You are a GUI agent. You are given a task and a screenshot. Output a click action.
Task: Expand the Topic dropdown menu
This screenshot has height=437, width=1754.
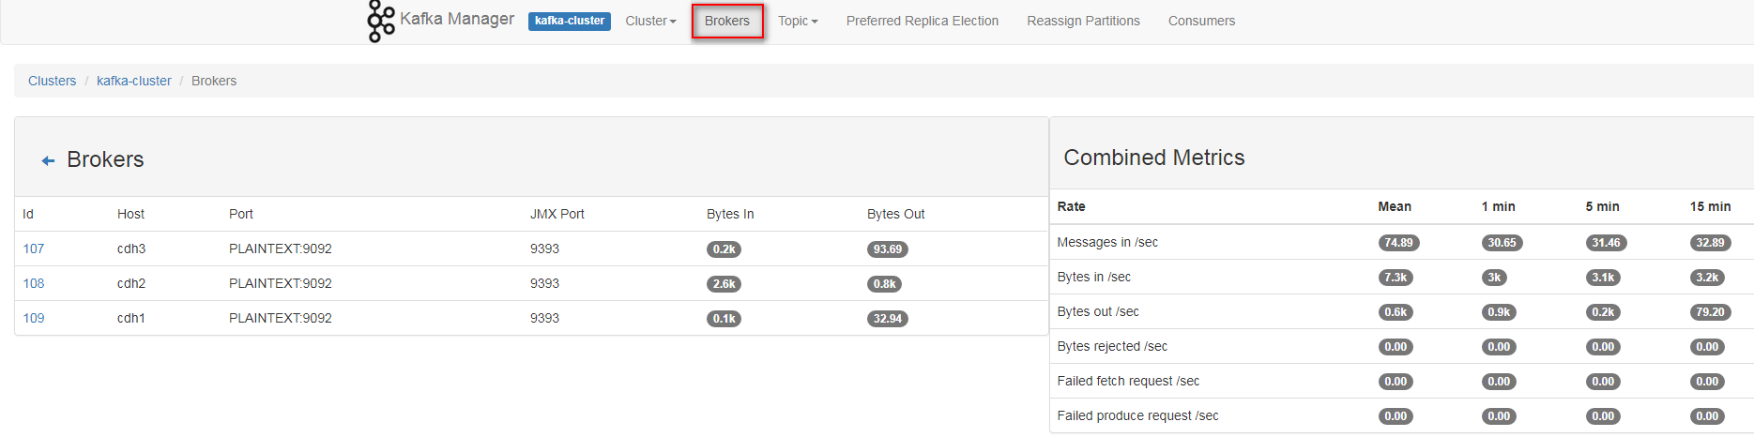click(x=798, y=21)
